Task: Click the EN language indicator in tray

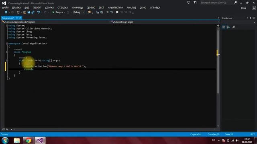Action: click(x=214, y=140)
